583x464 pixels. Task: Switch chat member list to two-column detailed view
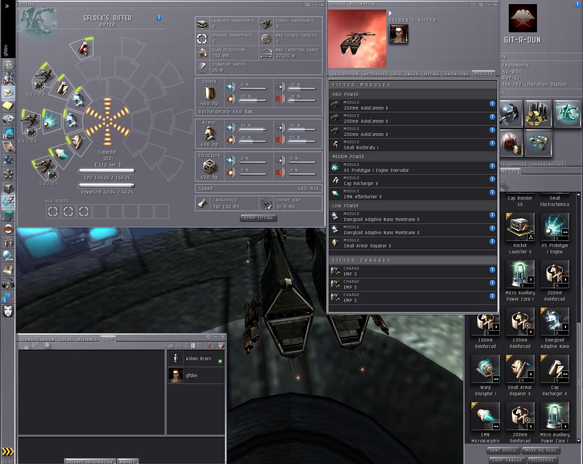point(199,346)
